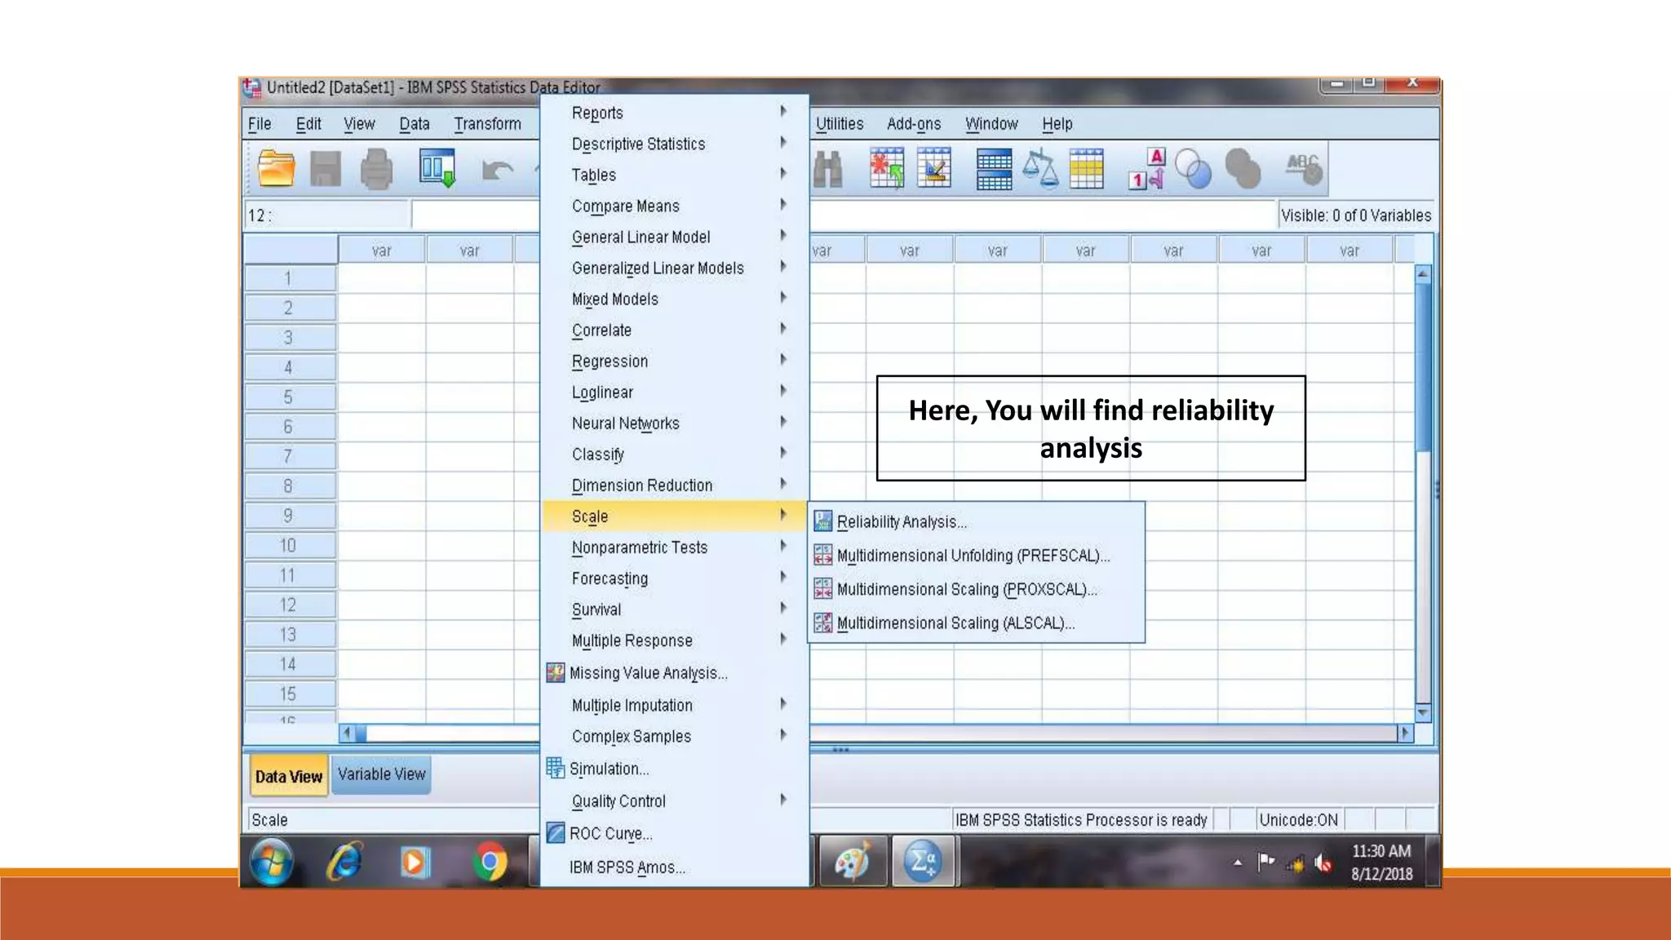Expand the Correlate submenu
The height and width of the screenshot is (940, 1671).
674,330
